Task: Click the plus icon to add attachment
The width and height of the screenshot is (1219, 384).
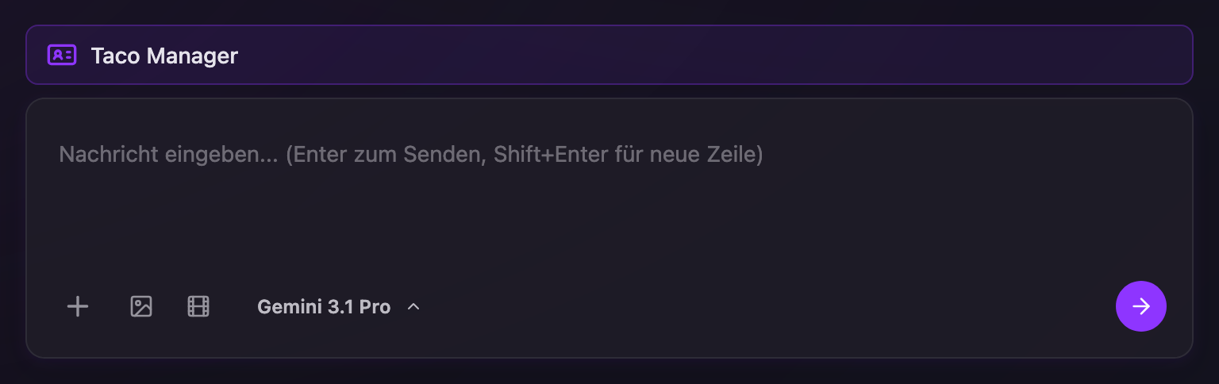Action: click(77, 306)
